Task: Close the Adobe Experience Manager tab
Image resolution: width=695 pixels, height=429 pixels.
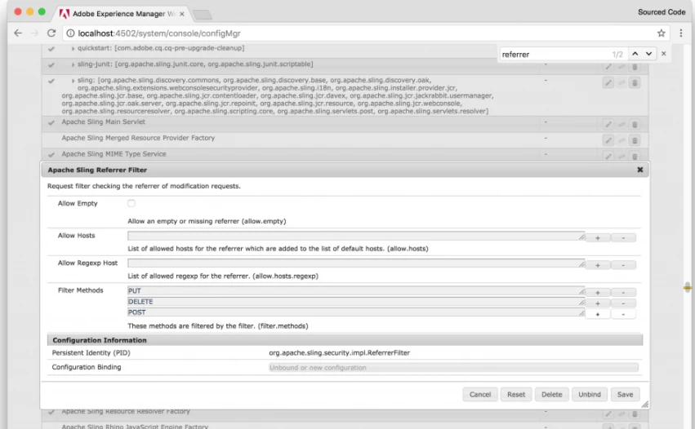Action: [182, 14]
